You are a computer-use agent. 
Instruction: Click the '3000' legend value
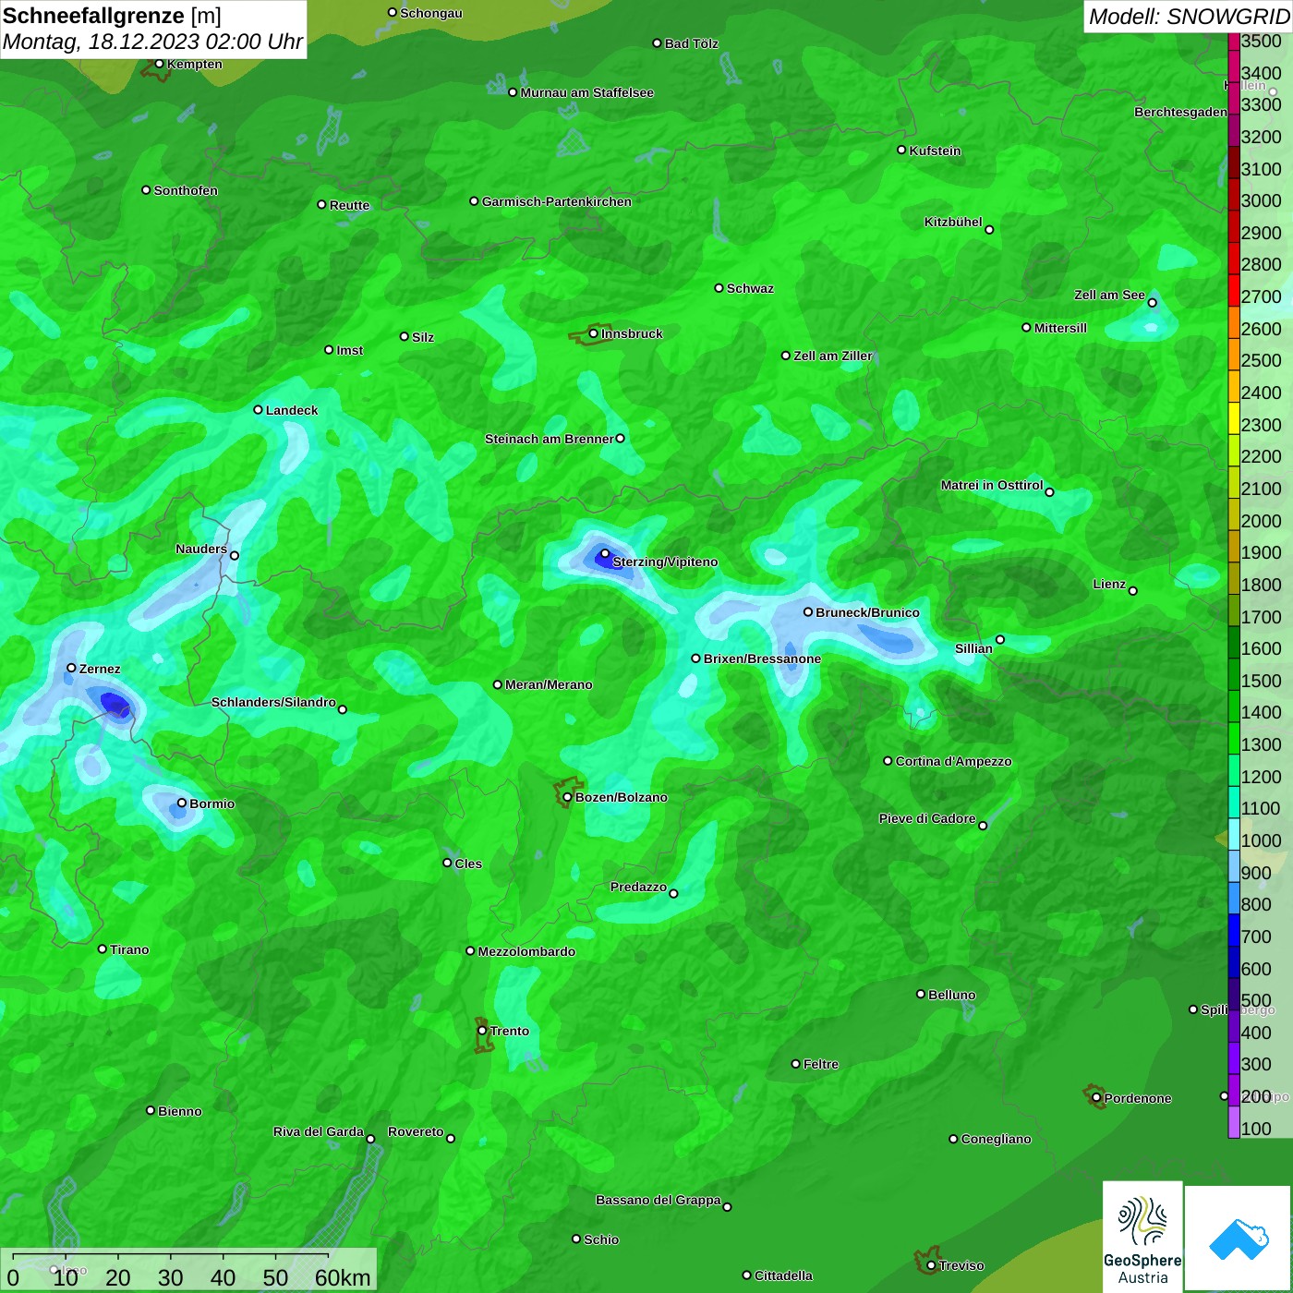(1262, 200)
